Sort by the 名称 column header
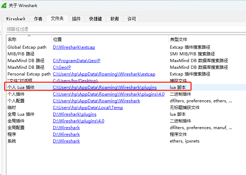 29,39
